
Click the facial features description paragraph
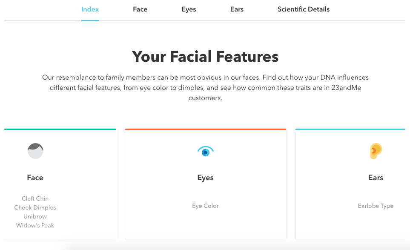[205, 88]
